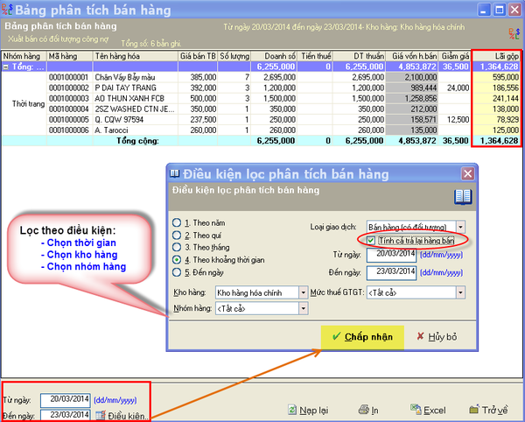Choose the '5. Đến ngày' radio option
Viewport: 525px width, 422px height.
tap(178, 271)
